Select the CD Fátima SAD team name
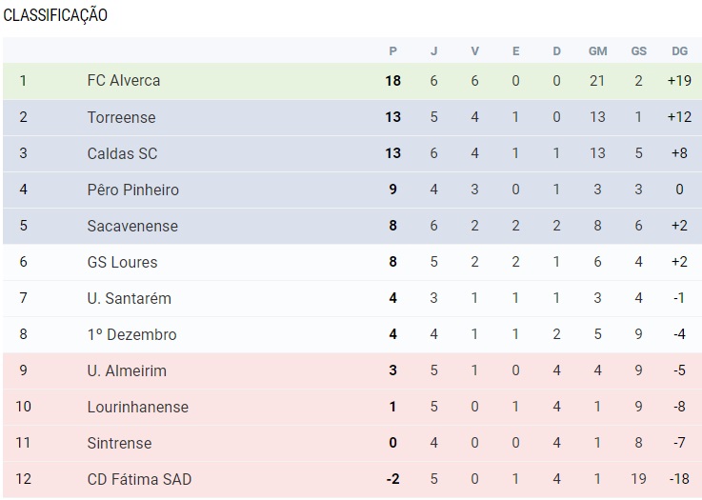This screenshot has height=500, width=702. (139, 479)
